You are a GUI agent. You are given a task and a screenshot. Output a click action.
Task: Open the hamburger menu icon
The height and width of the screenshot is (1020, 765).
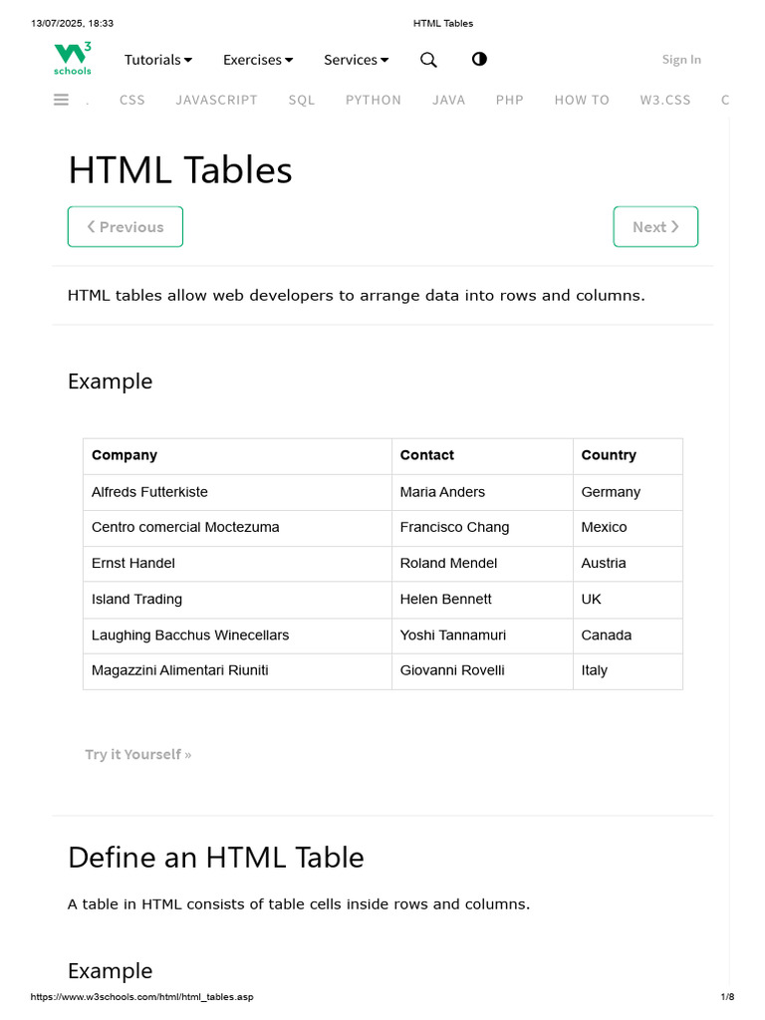click(61, 100)
